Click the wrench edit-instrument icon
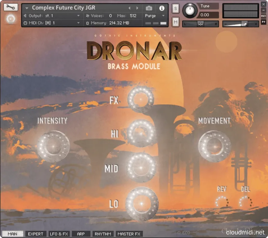 click(x=11, y=7)
